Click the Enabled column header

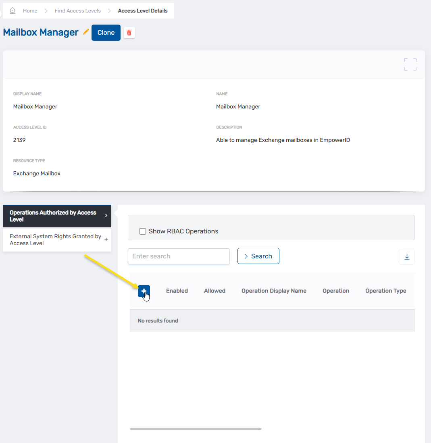177,290
